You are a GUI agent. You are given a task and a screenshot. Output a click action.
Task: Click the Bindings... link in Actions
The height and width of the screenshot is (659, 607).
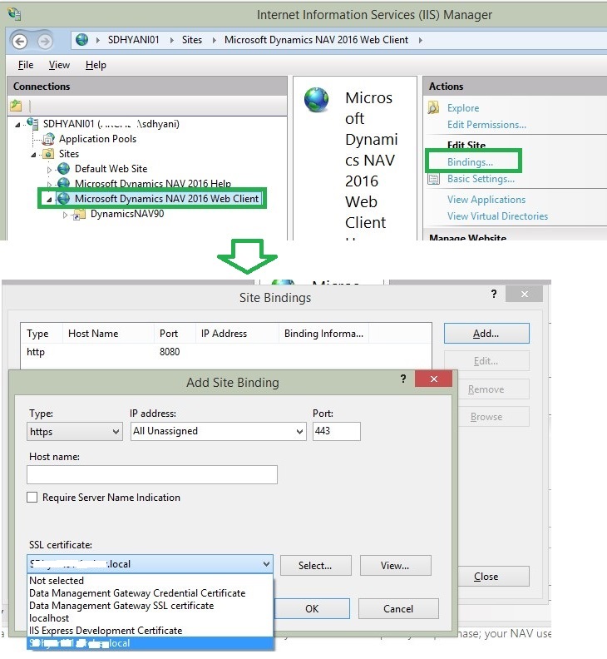[470, 162]
